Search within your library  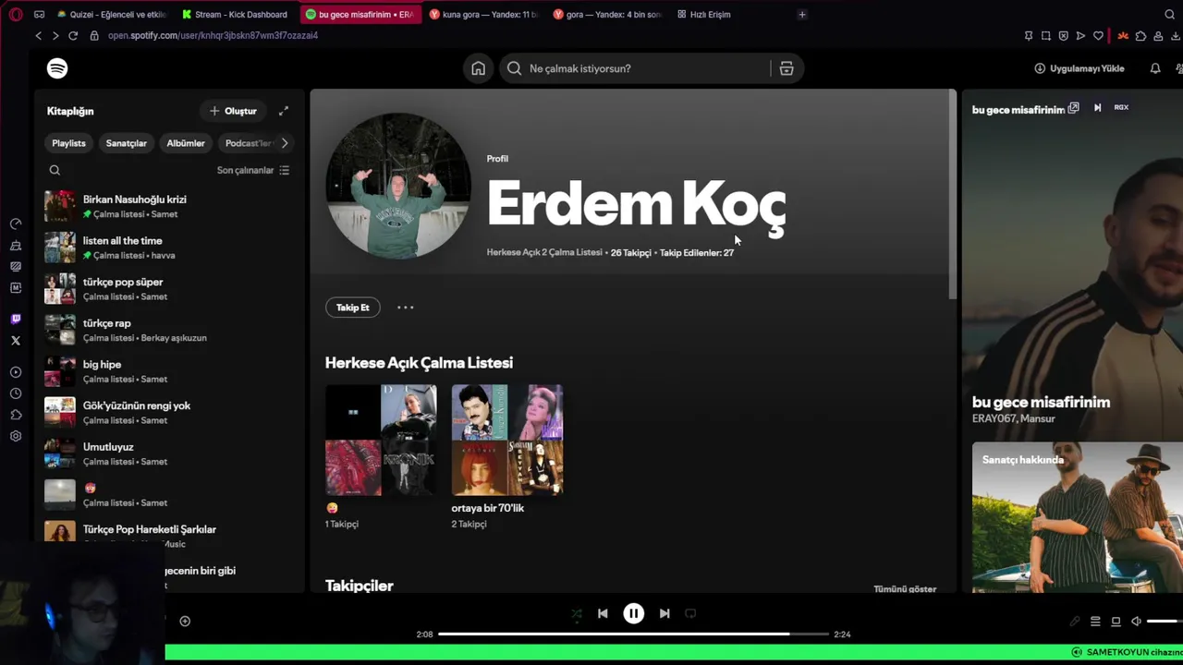click(x=55, y=170)
